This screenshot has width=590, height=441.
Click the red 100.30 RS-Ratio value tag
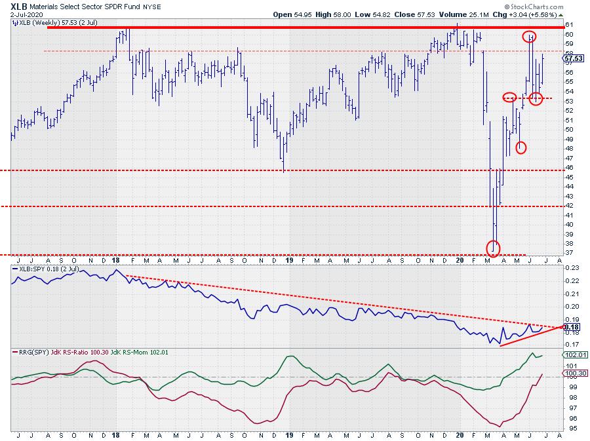[571, 374]
